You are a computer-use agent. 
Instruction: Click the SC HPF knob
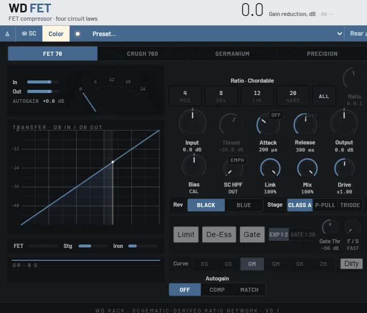232,168
